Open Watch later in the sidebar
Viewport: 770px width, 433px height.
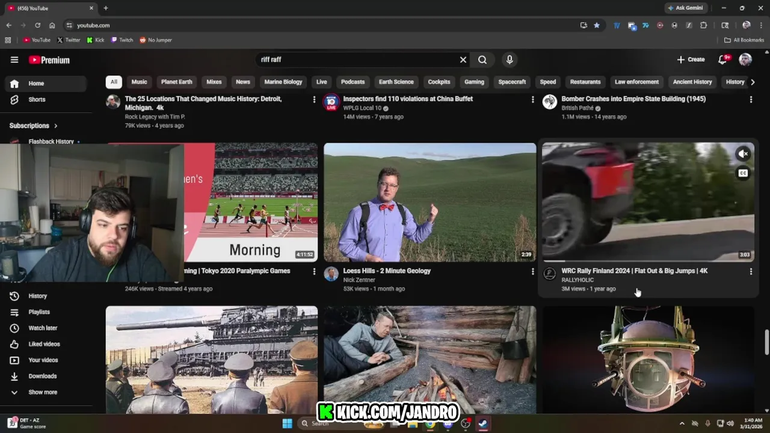tap(47, 328)
